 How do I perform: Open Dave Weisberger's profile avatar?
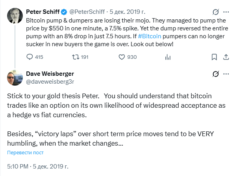(x=15, y=78)
